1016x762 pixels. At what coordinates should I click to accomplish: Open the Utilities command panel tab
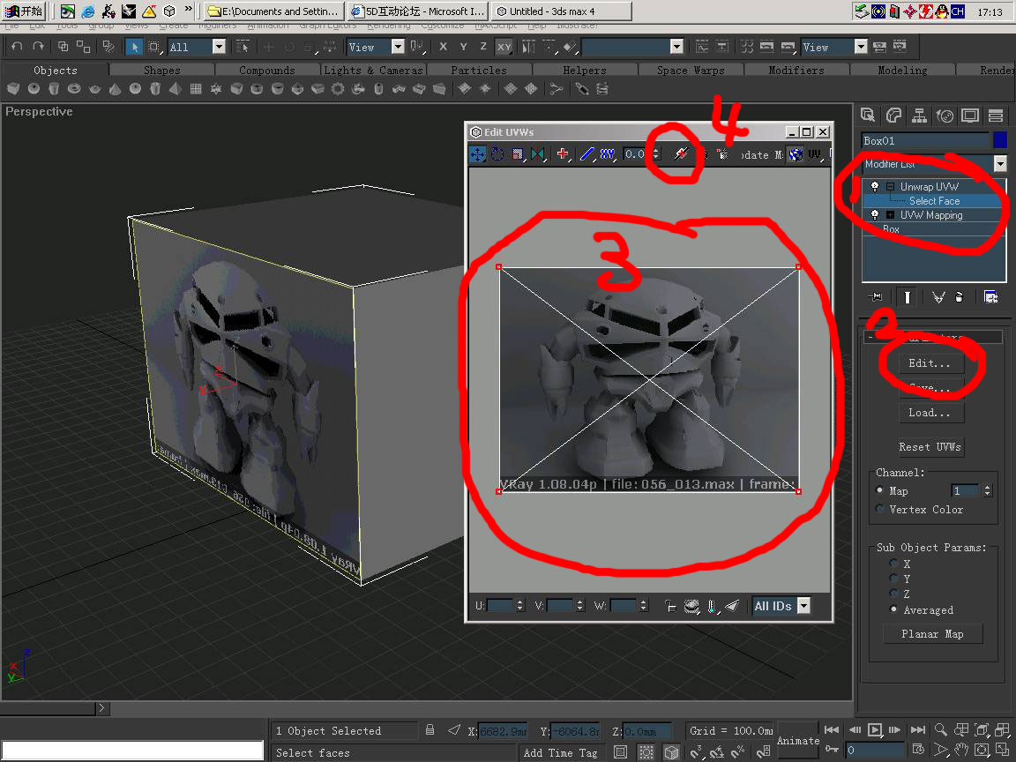tap(995, 116)
